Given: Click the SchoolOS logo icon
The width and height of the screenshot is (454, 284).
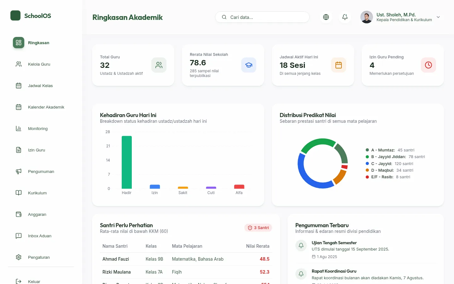Looking at the screenshot, I should (15, 15).
